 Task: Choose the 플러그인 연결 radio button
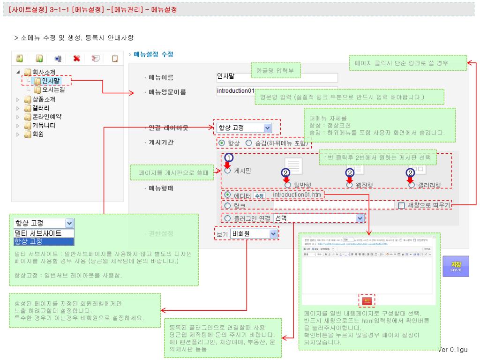click(x=227, y=218)
